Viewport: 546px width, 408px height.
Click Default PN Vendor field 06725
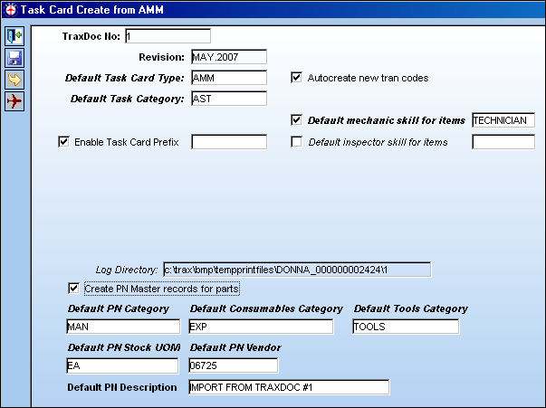[x=234, y=365]
